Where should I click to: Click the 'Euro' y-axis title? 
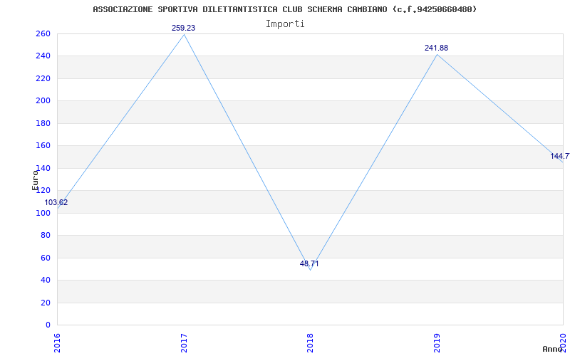[x=35, y=180]
